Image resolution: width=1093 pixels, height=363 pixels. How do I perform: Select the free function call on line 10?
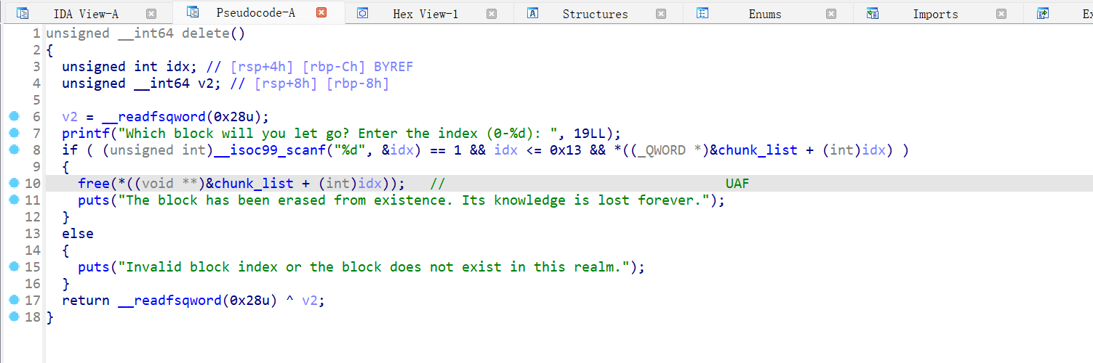[93, 184]
